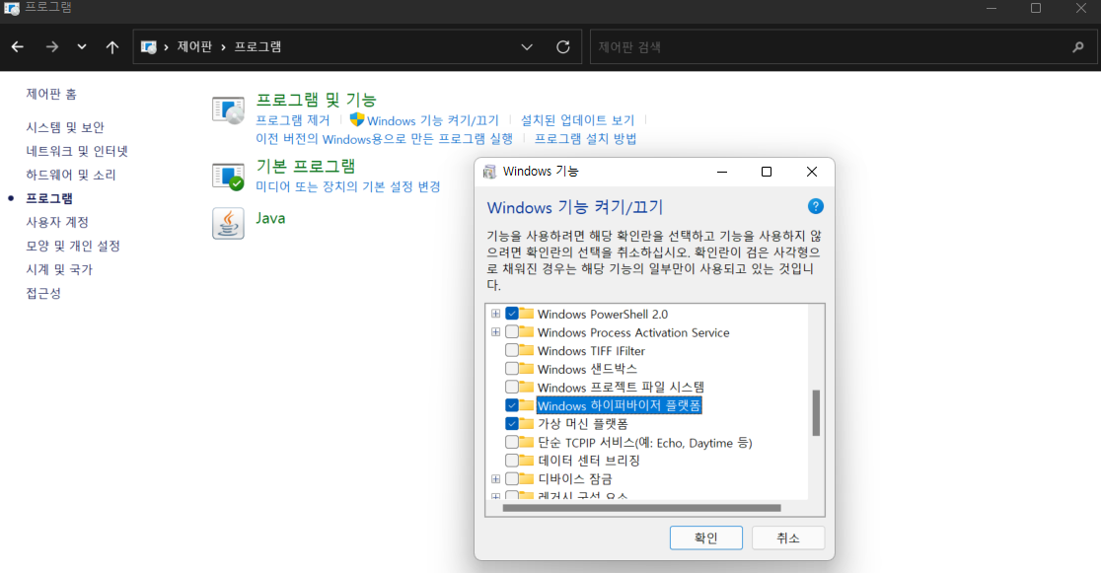Click folder icon of Windows TIFF IFilter
The image size is (1101, 573).
(527, 350)
